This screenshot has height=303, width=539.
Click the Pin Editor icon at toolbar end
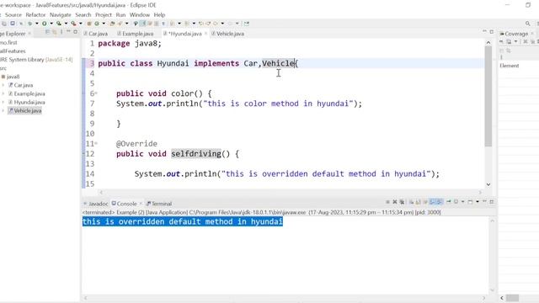click(x=247, y=24)
